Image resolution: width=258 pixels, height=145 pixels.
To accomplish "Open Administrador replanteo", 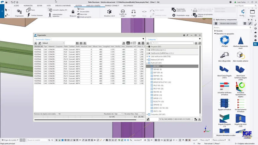I will tap(56, 15).
